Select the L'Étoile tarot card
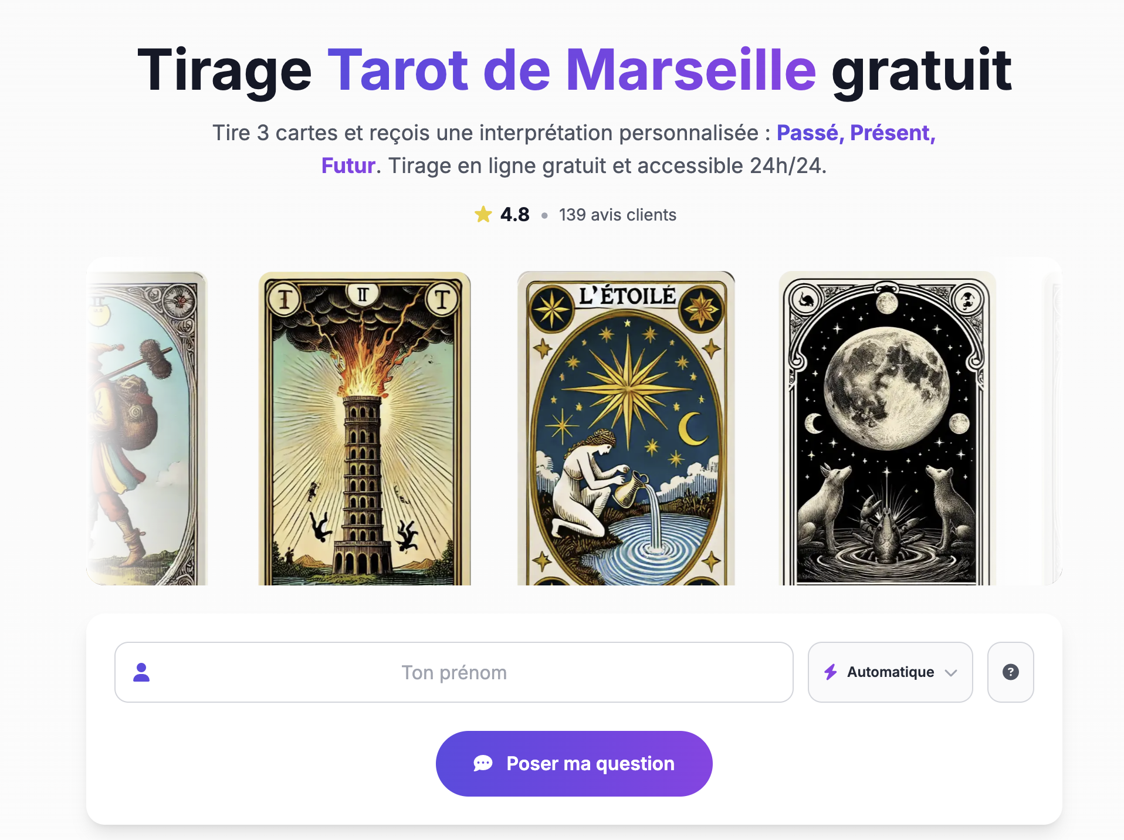Screen dimensions: 1124x840 tap(626, 428)
